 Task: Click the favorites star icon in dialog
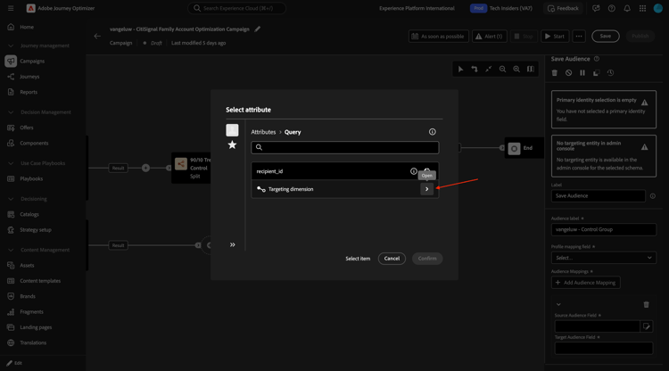(x=232, y=145)
